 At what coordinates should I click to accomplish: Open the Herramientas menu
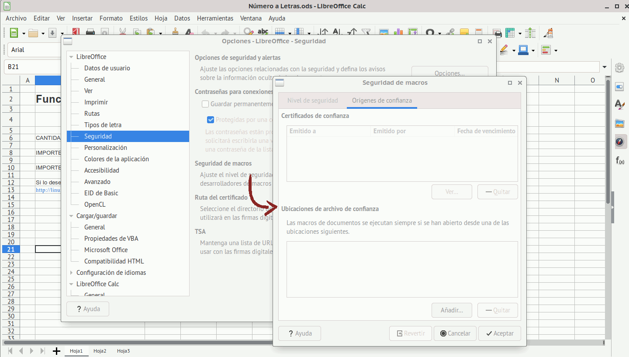(x=215, y=18)
